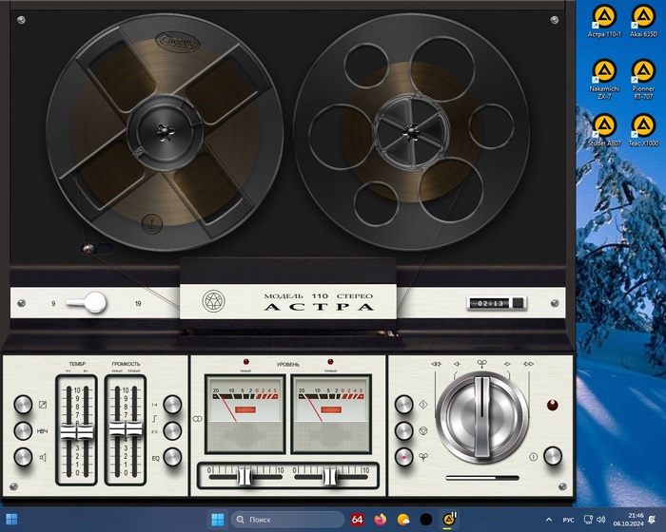The width and height of the screenshot is (666, 532).
Task: Push the counter reset button beside 02:13
Action: pyautogui.click(x=518, y=303)
